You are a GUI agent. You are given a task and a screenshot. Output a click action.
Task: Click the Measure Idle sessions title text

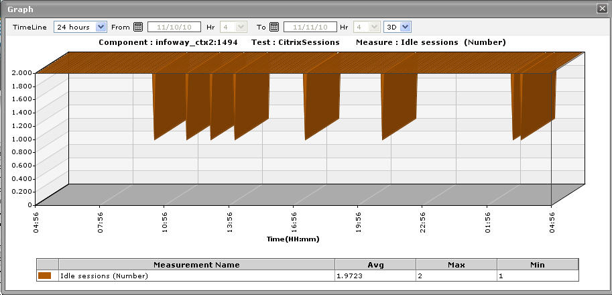431,42
